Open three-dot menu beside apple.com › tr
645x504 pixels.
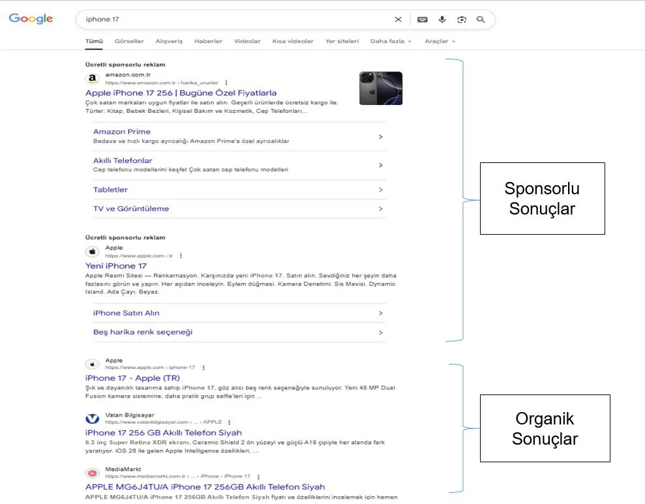[181, 256]
